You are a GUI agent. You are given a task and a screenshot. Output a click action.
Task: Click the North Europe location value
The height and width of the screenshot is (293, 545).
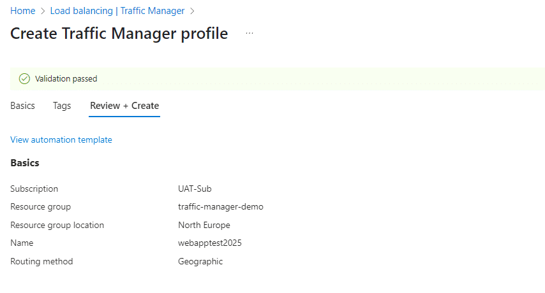[204, 225]
